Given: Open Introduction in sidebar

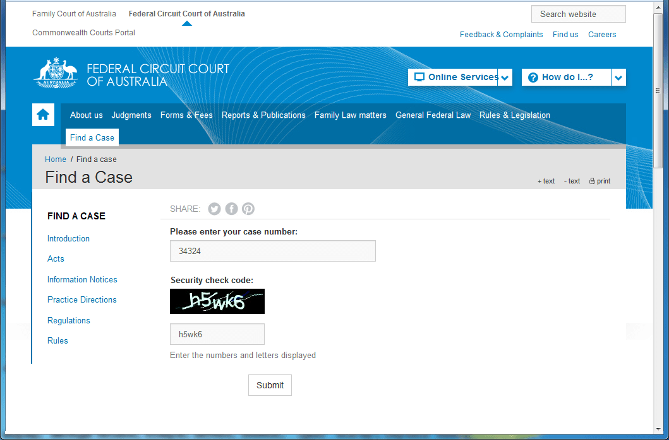Looking at the screenshot, I should [x=68, y=238].
